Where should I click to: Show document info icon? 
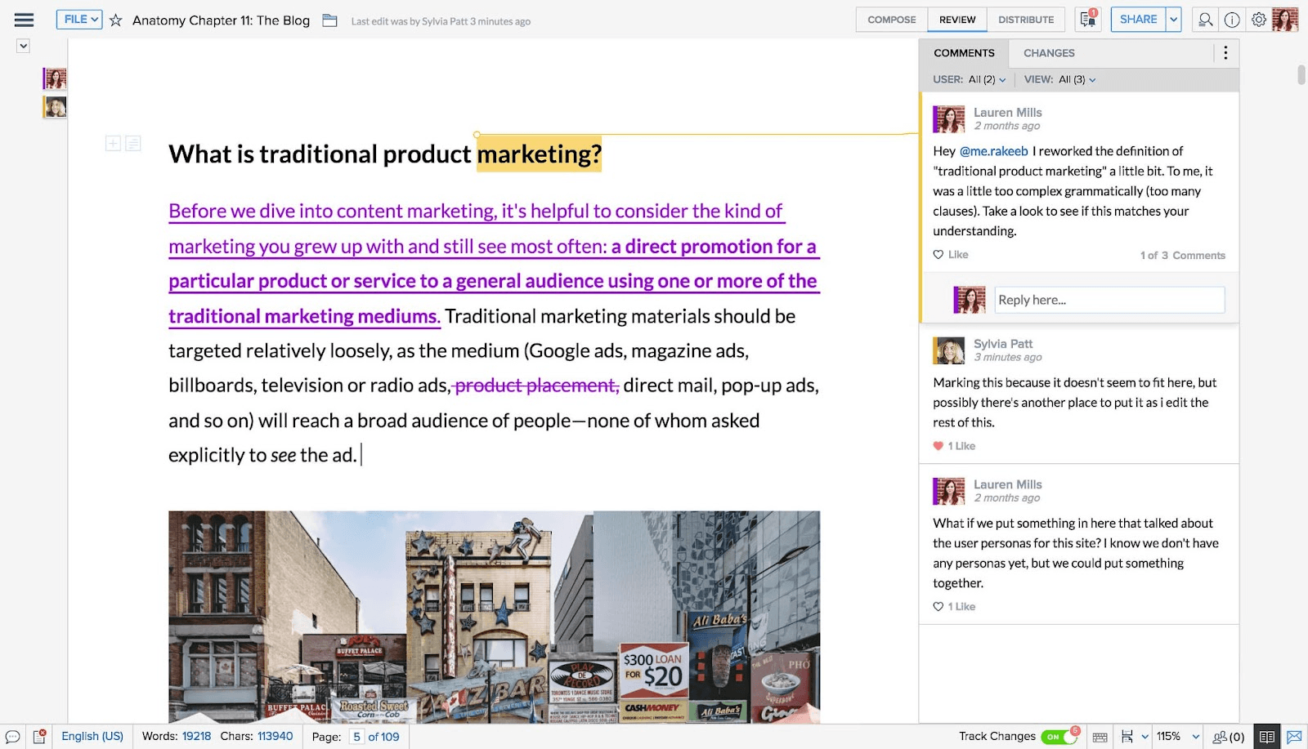pos(1232,20)
